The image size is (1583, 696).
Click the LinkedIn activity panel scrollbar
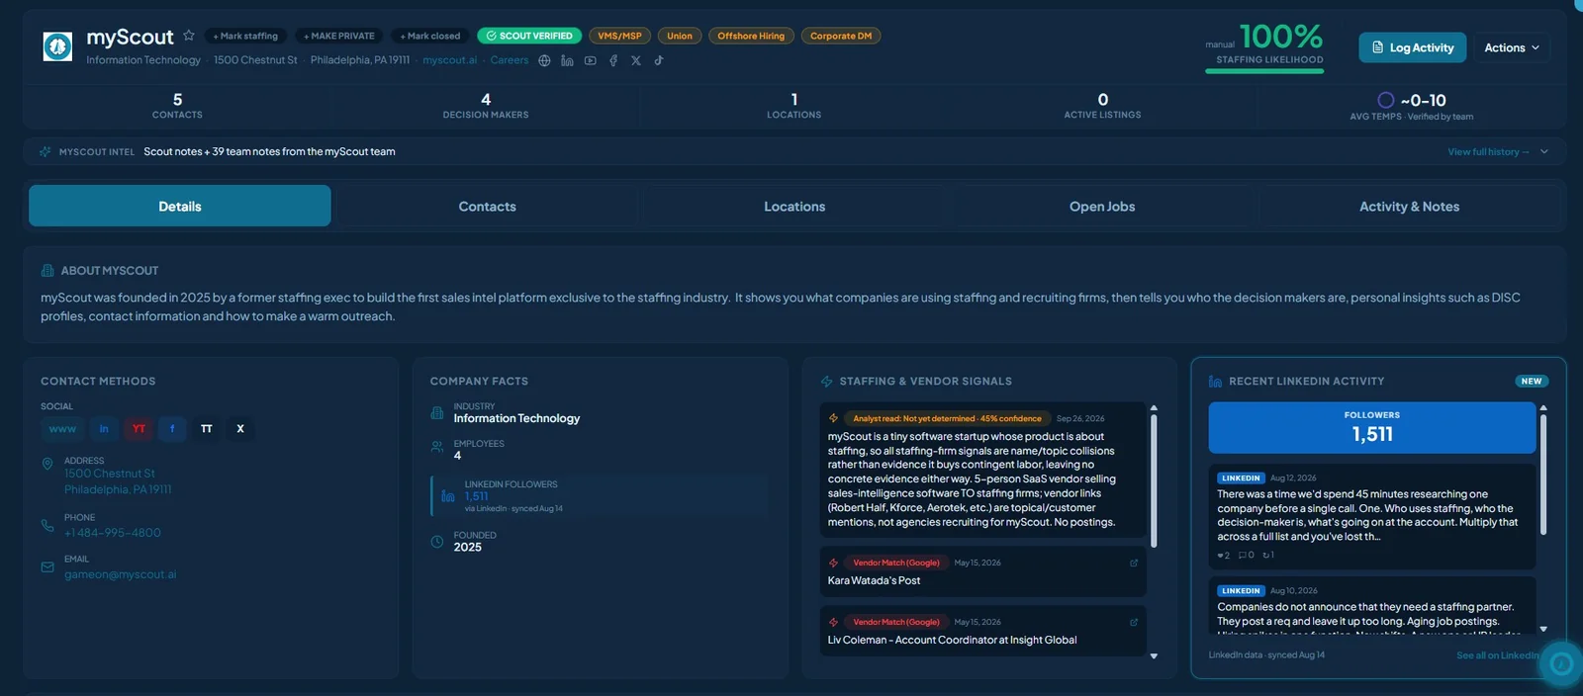click(x=1543, y=475)
